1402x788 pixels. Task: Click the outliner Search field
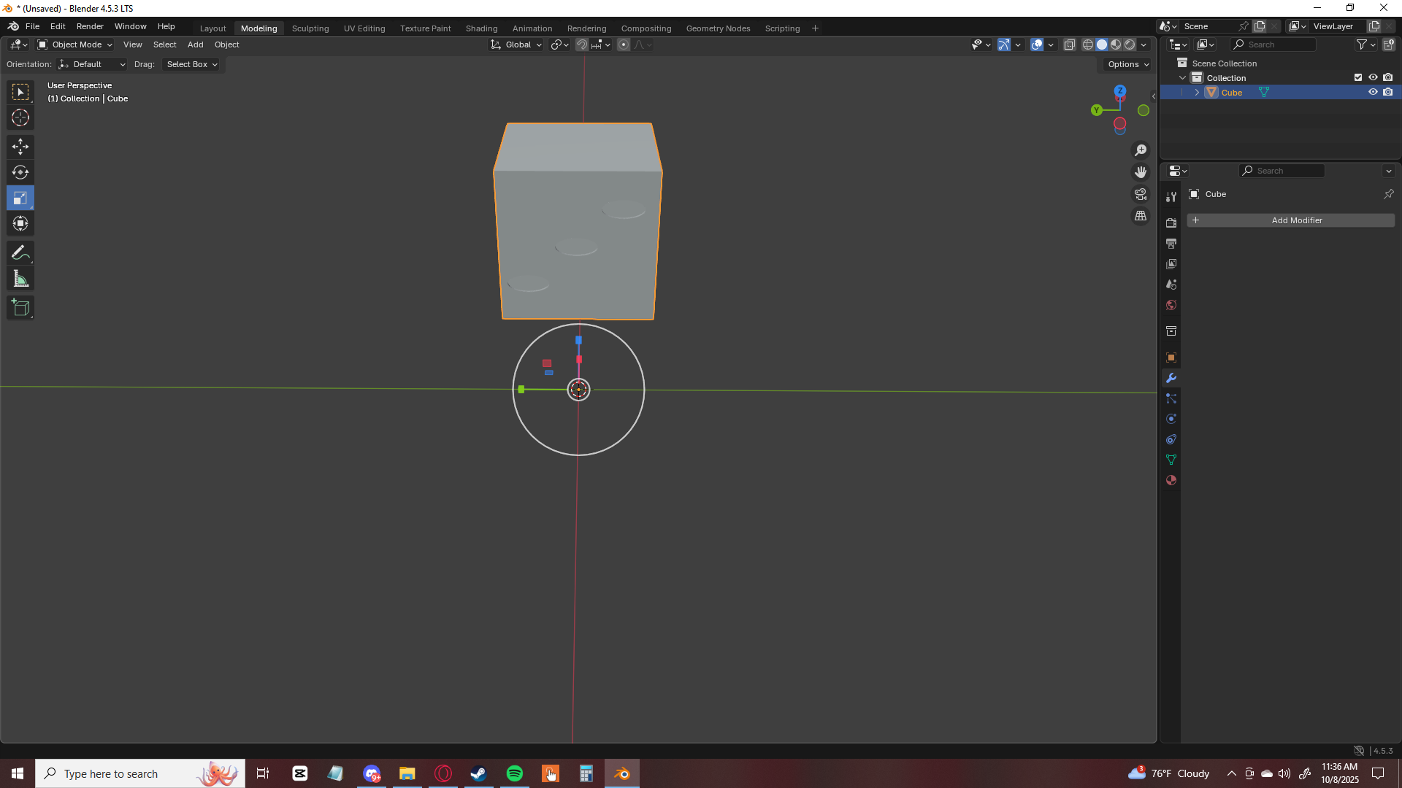1273,45
